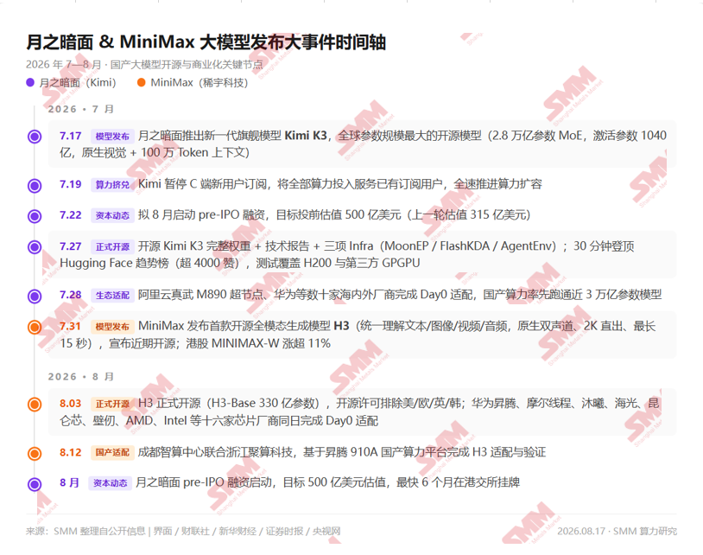Click the text 'MoonEP / FlashKDA / AgentEnv'

(470, 246)
